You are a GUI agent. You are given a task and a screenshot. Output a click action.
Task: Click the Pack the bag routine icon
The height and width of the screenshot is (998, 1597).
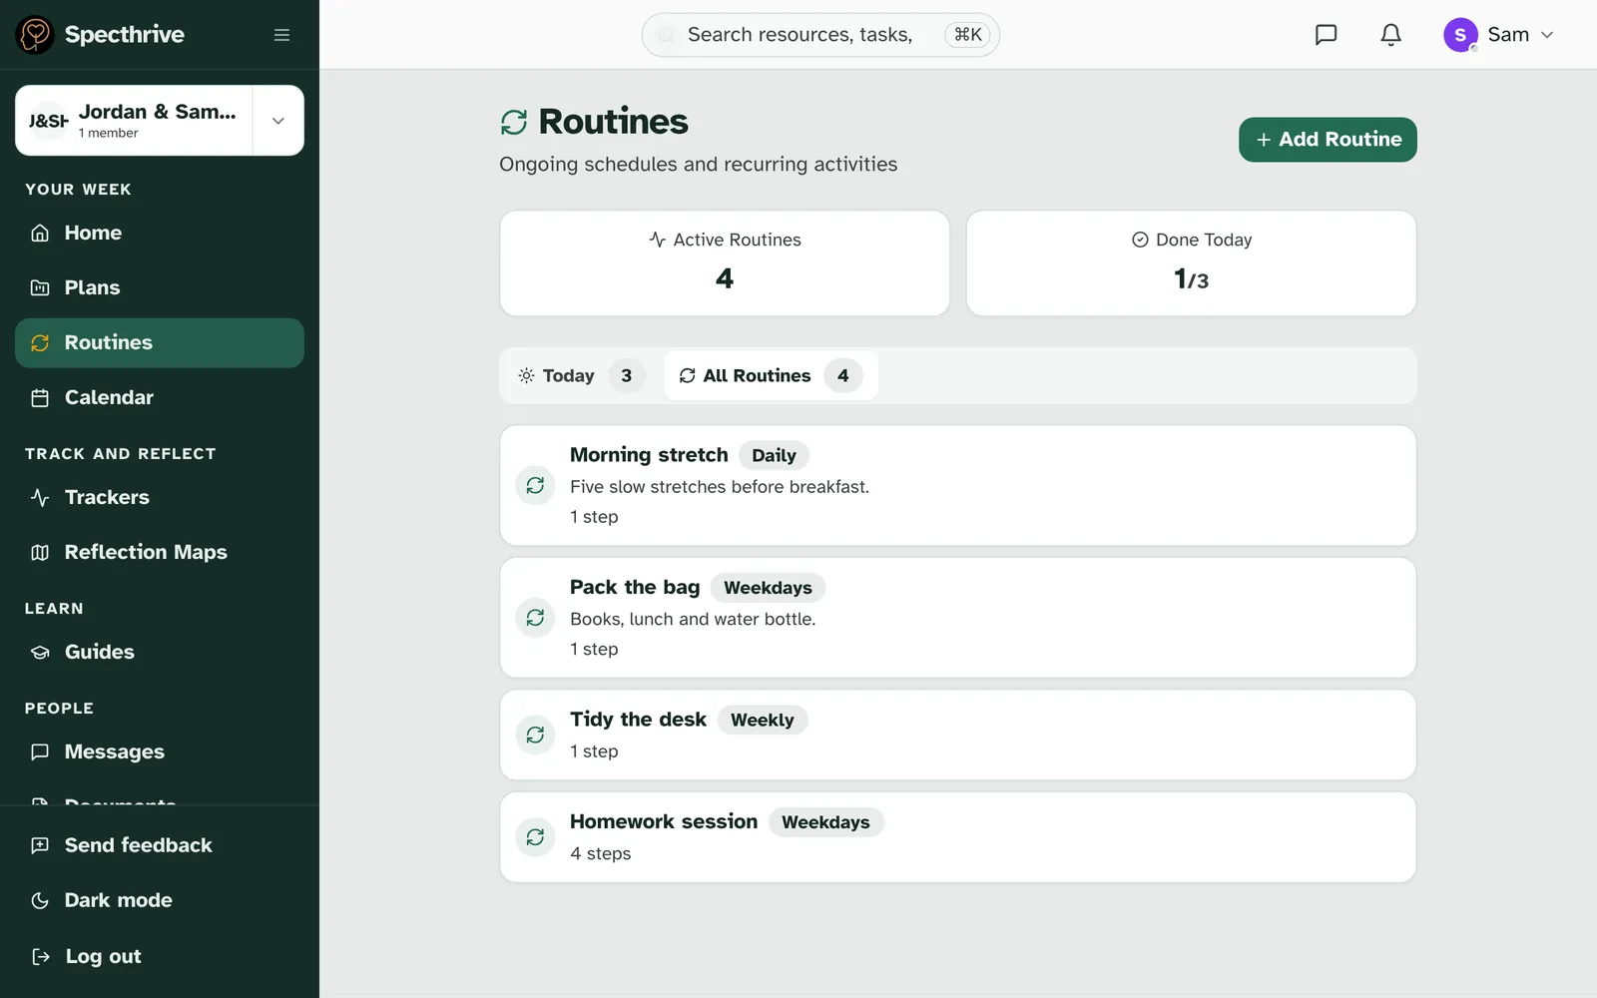(x=535, y=618)
